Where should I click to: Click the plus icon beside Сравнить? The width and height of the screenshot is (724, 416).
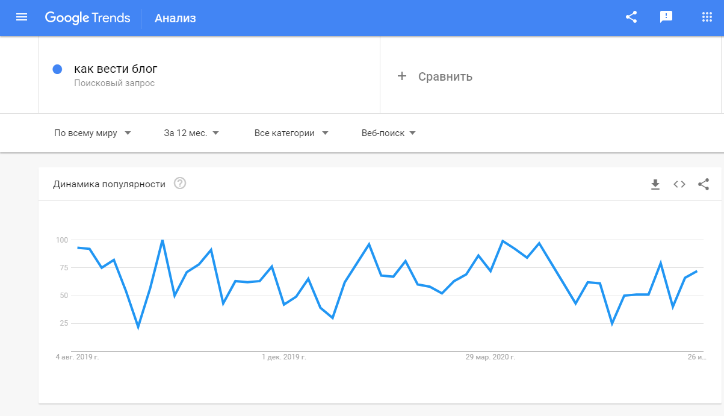pos(402,76)
